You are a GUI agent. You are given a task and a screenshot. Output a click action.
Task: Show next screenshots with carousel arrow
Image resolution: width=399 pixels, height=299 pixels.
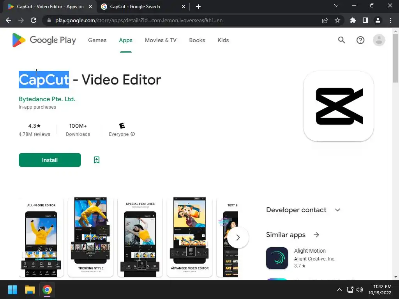[x=238, y=237]
